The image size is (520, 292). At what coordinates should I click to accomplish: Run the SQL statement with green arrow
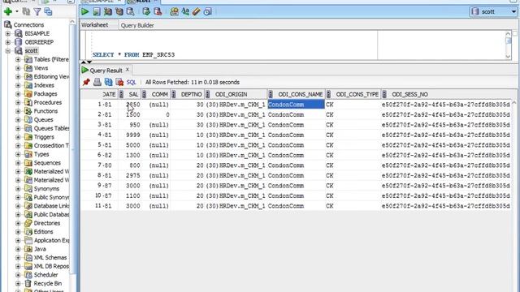[84, 11]
